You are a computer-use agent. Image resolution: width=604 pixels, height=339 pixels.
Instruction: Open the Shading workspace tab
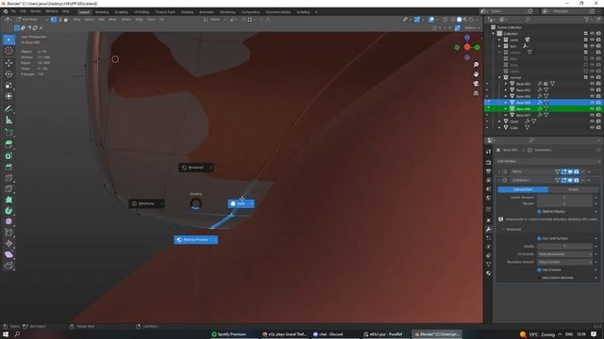coord(187,12)
